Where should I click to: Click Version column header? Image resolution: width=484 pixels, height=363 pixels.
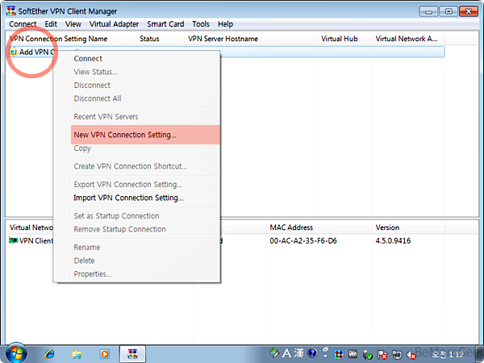pyautogui.click(x=408, y=227)
